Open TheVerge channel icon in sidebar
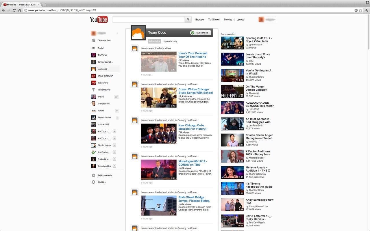Image resolution: width=370 pixels, height=231 pixels. tap(93, 55)
